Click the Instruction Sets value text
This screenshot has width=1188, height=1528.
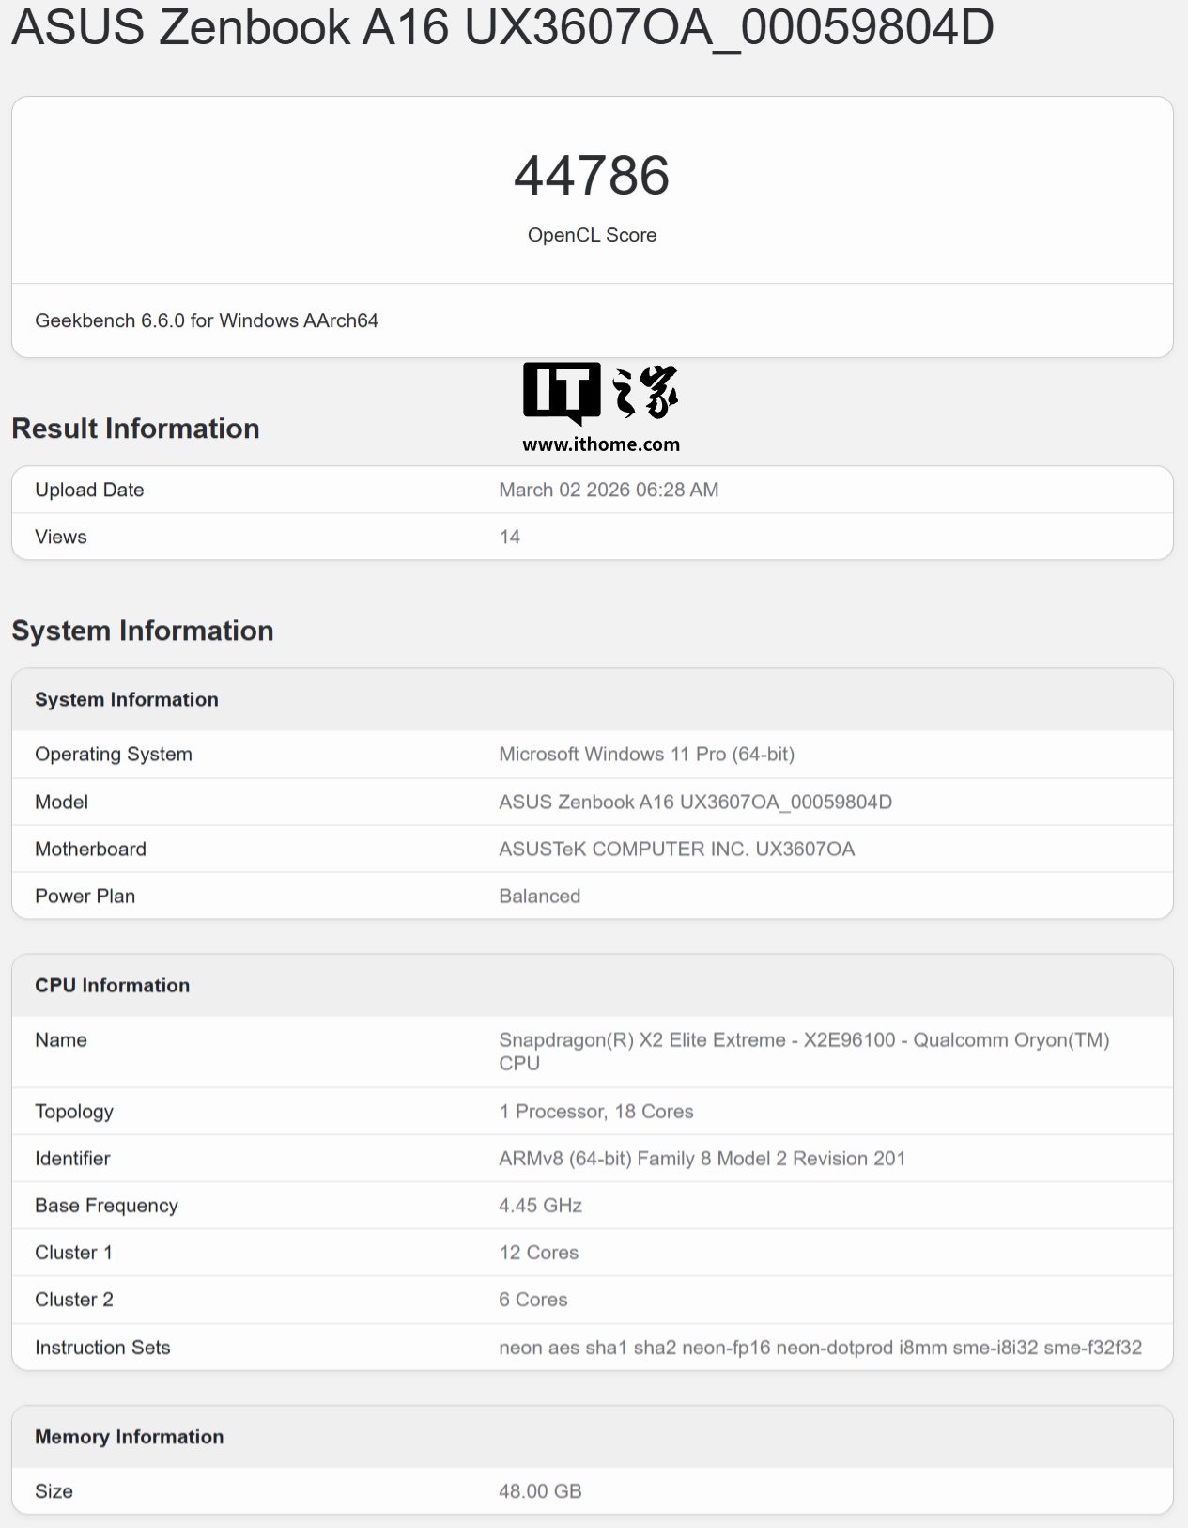tap(820, 1348)
